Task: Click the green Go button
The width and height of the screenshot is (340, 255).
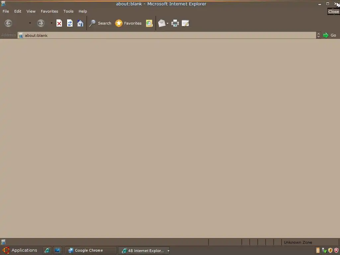Action: click(330, 35)
